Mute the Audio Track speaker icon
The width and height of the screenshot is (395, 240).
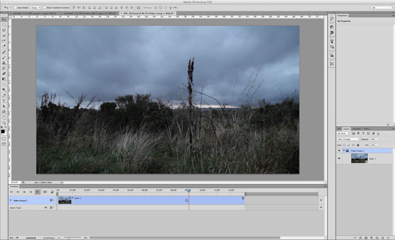[46, 207]
